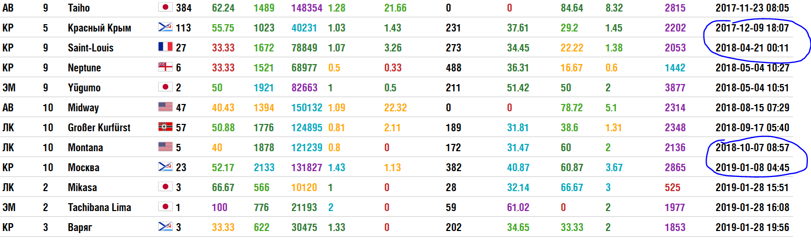Click the value 21.66 in Taiho row
This screenshot has width=811, height=241.
pyautogui.click(x=395, y=8)
